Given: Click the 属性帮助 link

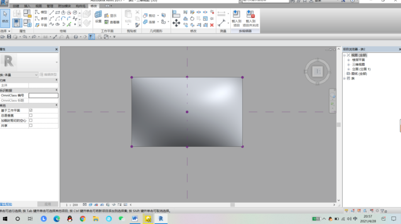Looking at the screenshot, I should (6, 204).
